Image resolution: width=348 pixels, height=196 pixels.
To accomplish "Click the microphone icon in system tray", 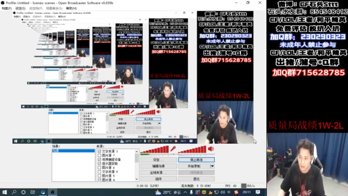I will (x=191, y=192).
